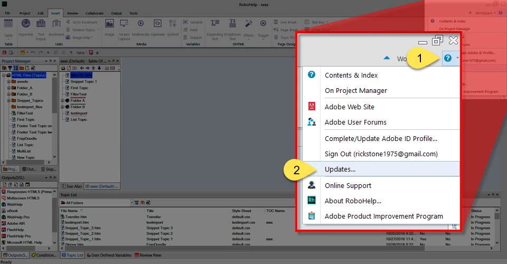Click the blue down arrow in TOC toolbar
The width and height of the screenshot is (507, 264).
99,68
